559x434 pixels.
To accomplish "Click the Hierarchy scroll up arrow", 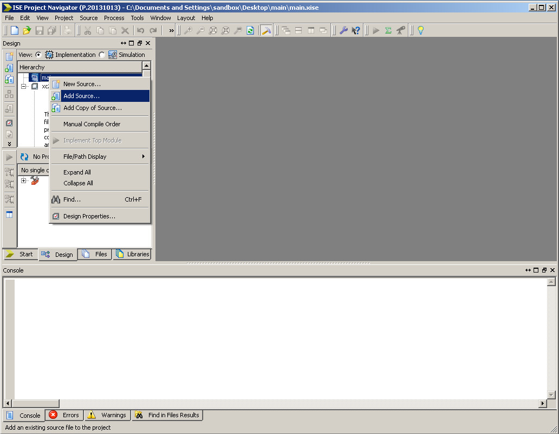I will click(146, 66).
